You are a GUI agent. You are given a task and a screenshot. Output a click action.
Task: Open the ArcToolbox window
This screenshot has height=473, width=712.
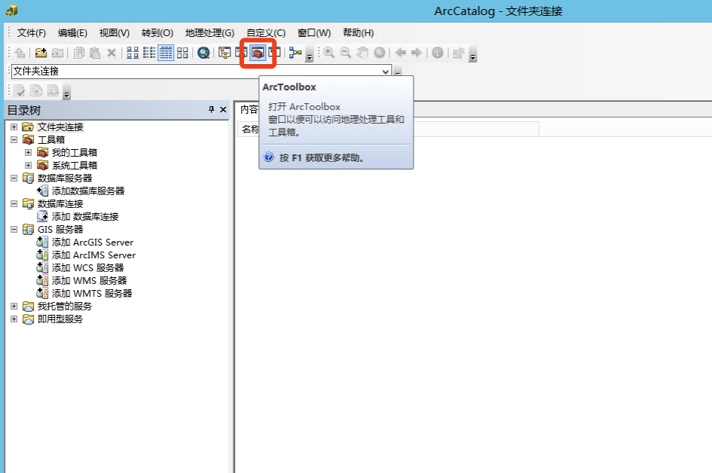tap(258, 53)
